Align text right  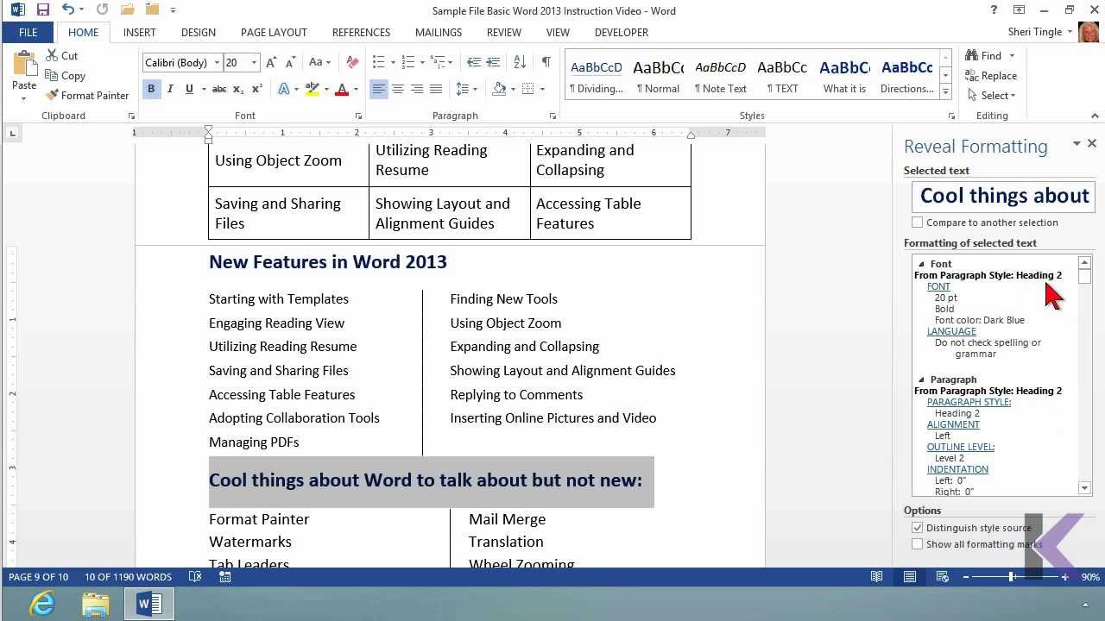point(417,89)
